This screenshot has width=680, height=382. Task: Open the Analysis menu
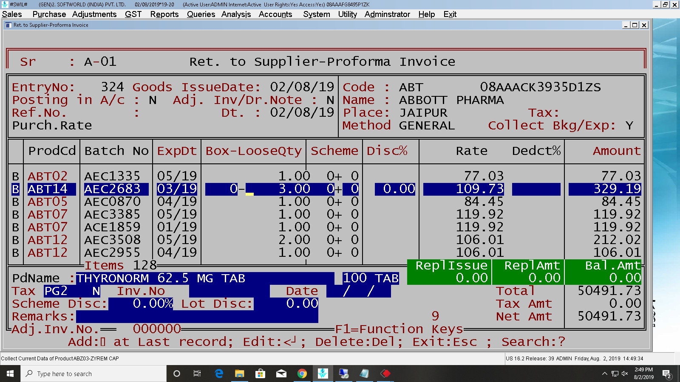click(x=236, y=14)
